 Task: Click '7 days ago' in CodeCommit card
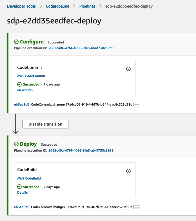point(52,84)
